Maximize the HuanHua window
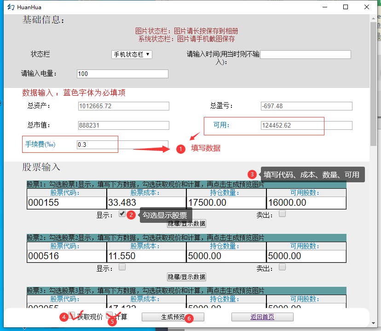381x331 pixels. pyautogui.click(x=346, y=7)
